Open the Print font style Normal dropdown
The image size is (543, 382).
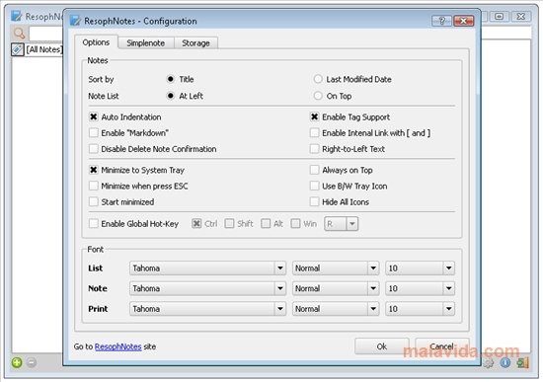click(x=336, y=309)
